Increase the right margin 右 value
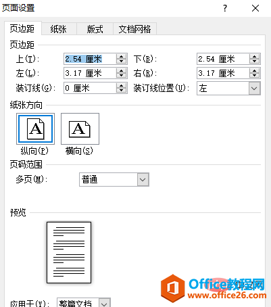271x307 pixels. click(x=255, y=70)
